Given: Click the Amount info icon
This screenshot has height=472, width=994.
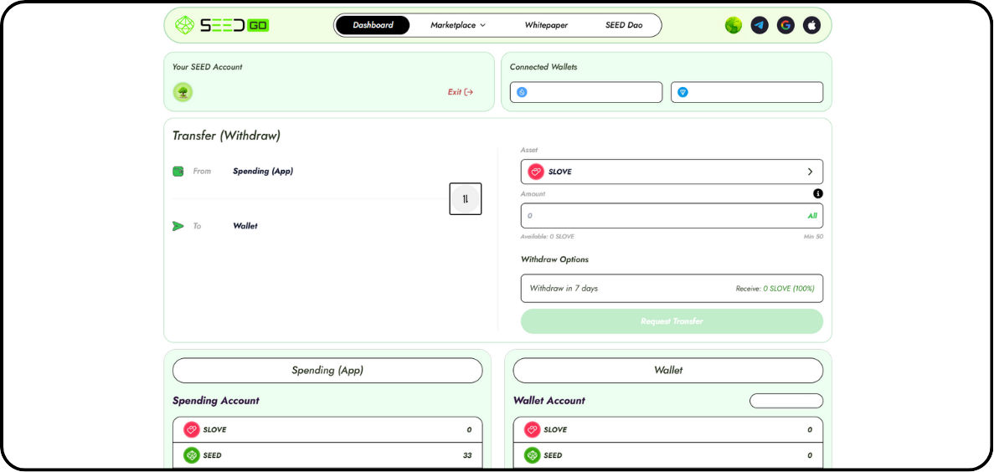Looking at the screenshot, I should (x=818, y=193).
